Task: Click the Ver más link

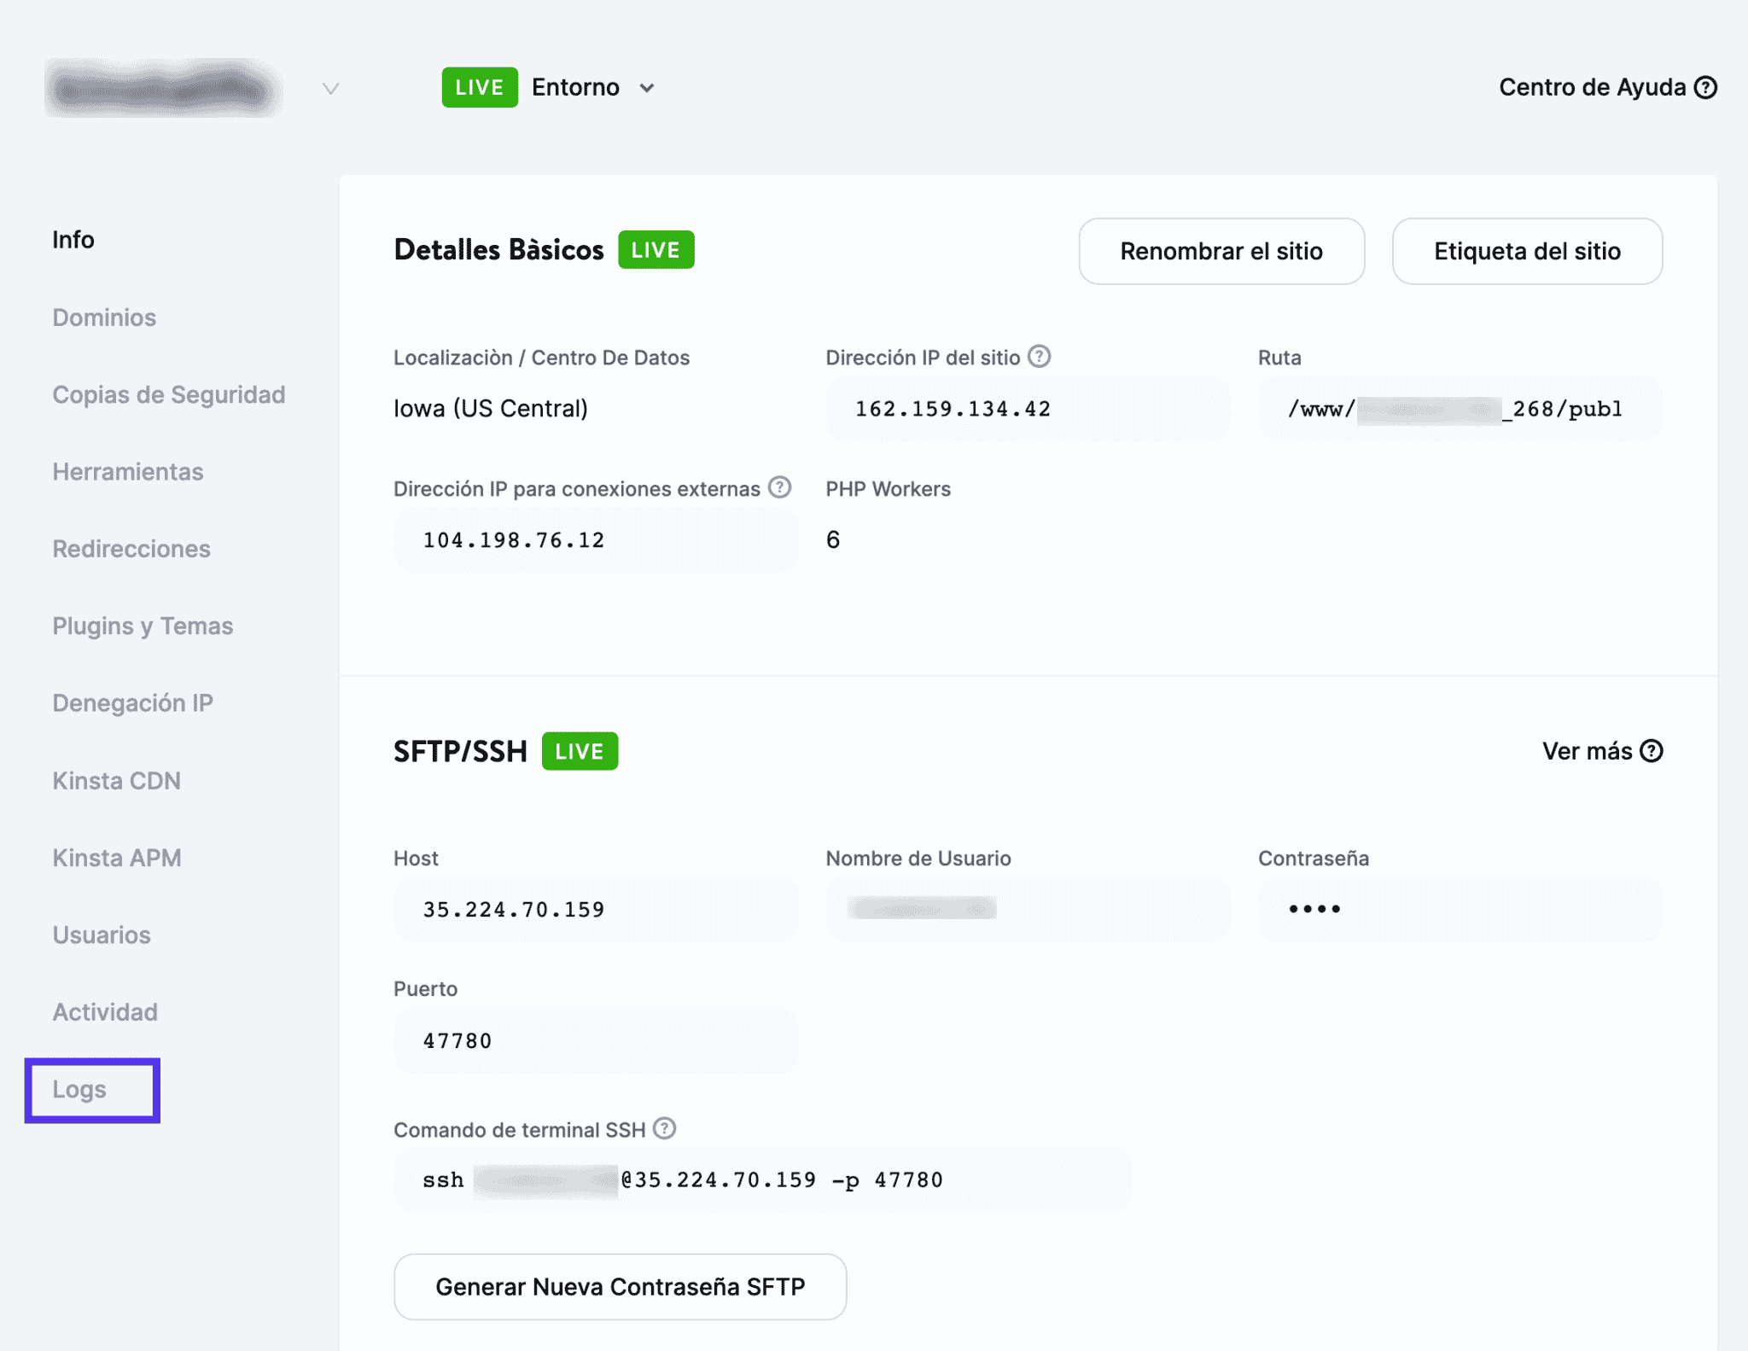Action: point(1588,751)
